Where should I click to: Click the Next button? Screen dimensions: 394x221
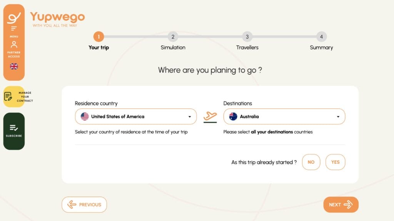(341, 205)
